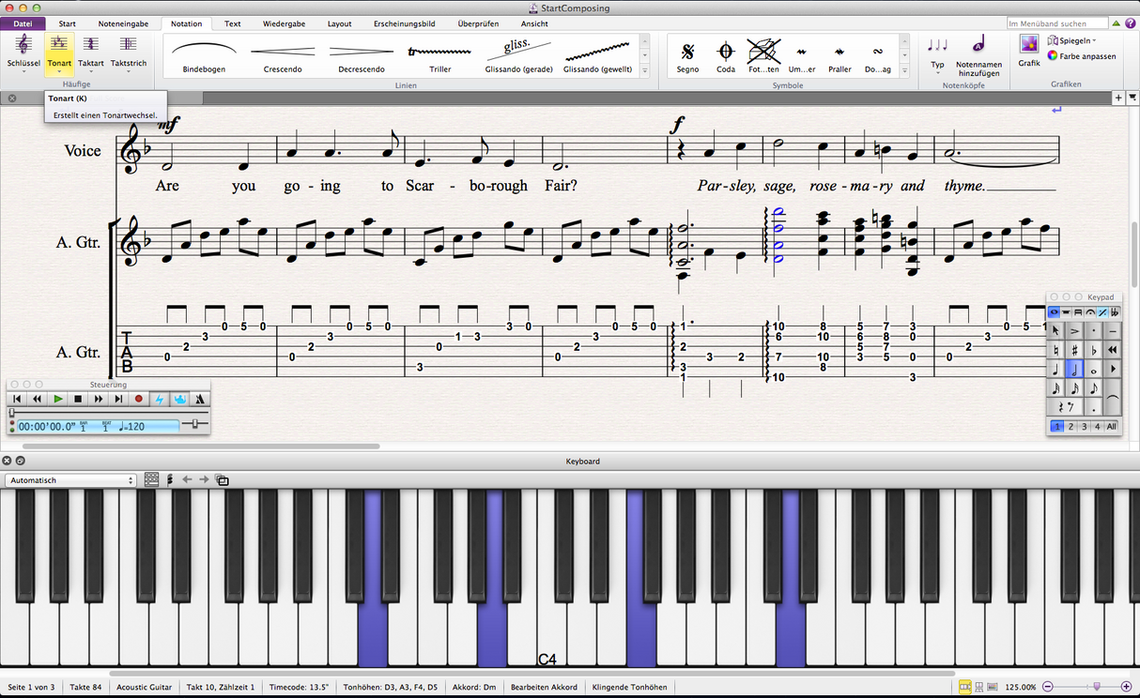Click the green Play button
Viewport: 1140px width, 698px height.
pos(58,399)
